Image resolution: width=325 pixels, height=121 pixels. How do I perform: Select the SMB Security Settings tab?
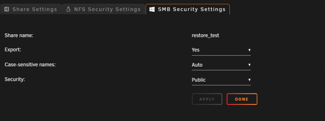(188, 9)
